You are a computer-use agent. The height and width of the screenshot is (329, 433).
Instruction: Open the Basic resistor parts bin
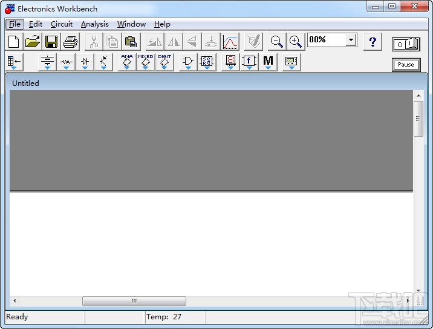click(x=67, y=62)
